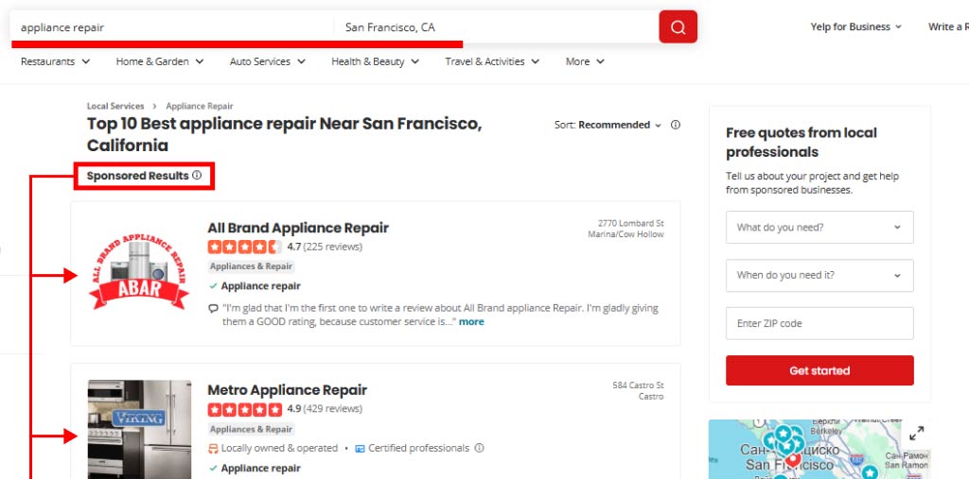Image resolution: width=969 pixels, height=479 pixels.
Task: Click the Free quotes from local professionals heading
Action: (x=802, y=143)
